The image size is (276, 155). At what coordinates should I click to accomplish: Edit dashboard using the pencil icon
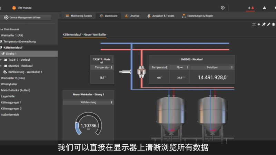tap(268, 24)
